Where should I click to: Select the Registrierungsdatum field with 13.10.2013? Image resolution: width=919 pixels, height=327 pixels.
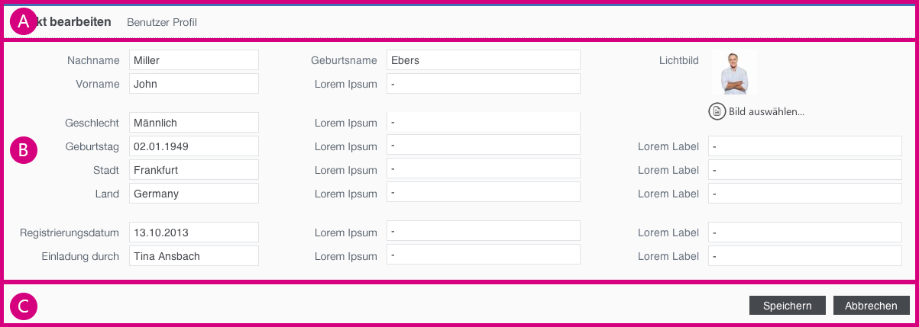click(193, 232)
